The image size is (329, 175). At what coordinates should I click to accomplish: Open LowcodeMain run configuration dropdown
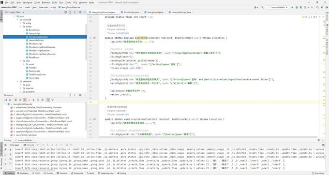(278, 7)
